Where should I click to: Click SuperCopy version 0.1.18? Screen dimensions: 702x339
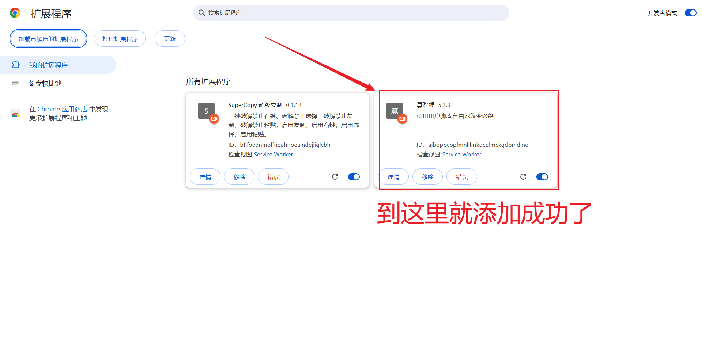(x=294, y=105)
